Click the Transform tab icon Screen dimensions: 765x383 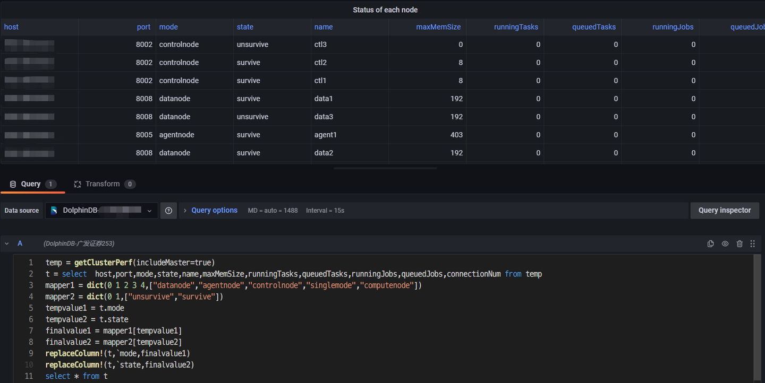tap(78, 184)
